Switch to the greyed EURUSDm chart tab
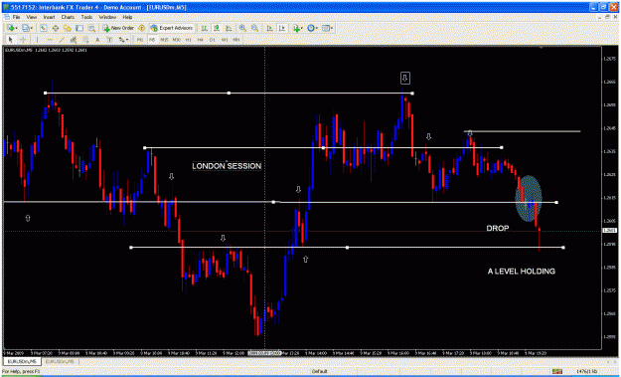The height and width of the screenshot is (377, 621). tap(60, 361)
